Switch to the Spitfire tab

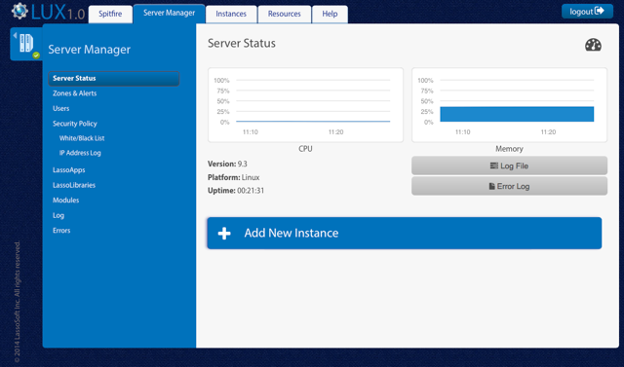point(110,14)
